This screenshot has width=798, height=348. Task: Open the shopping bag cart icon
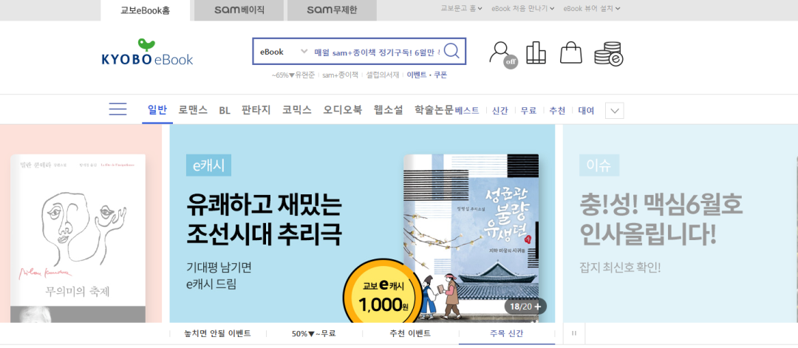(570, 53)
